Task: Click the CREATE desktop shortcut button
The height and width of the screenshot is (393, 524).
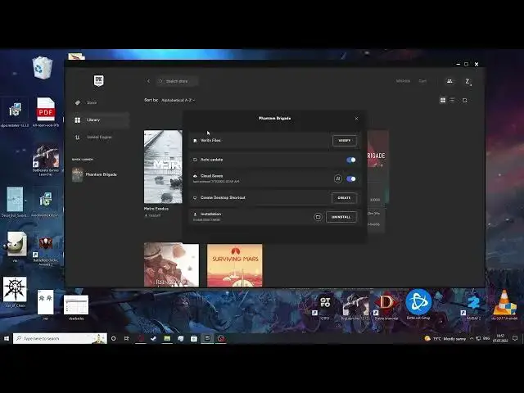Action: tap(344, 198)
